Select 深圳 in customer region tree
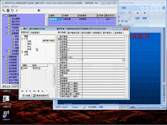The width and height of the screenshot is (167, 125). (x=29, y=44)
